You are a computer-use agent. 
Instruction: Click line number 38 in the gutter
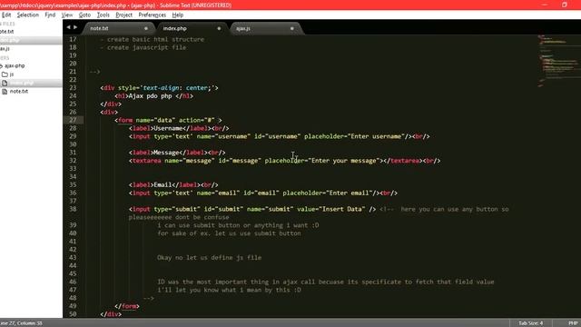pos(73,209)
